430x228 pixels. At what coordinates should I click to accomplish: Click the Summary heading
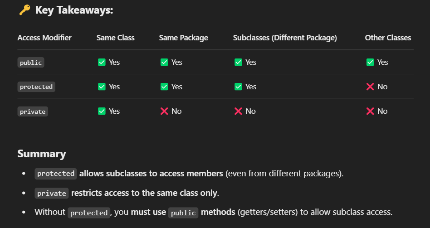pos(41,154)
